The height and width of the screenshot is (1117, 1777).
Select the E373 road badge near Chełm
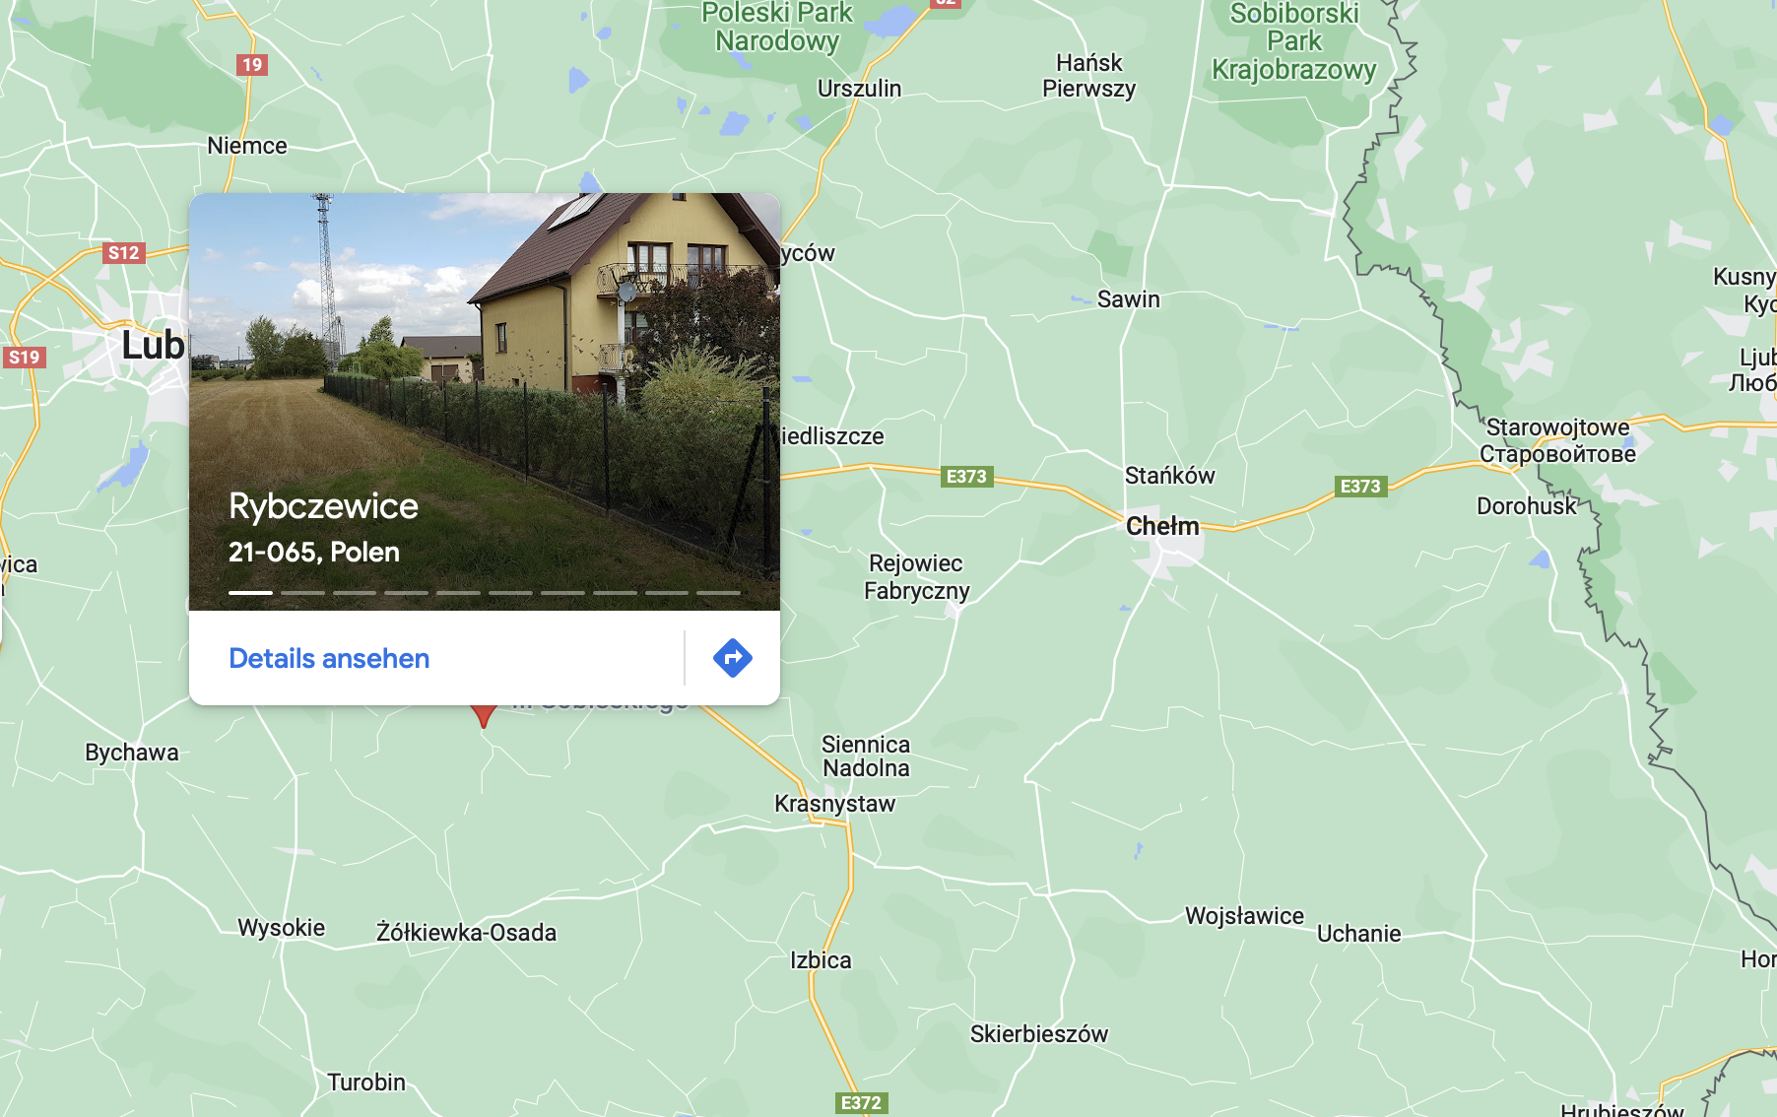click(966, 477)
